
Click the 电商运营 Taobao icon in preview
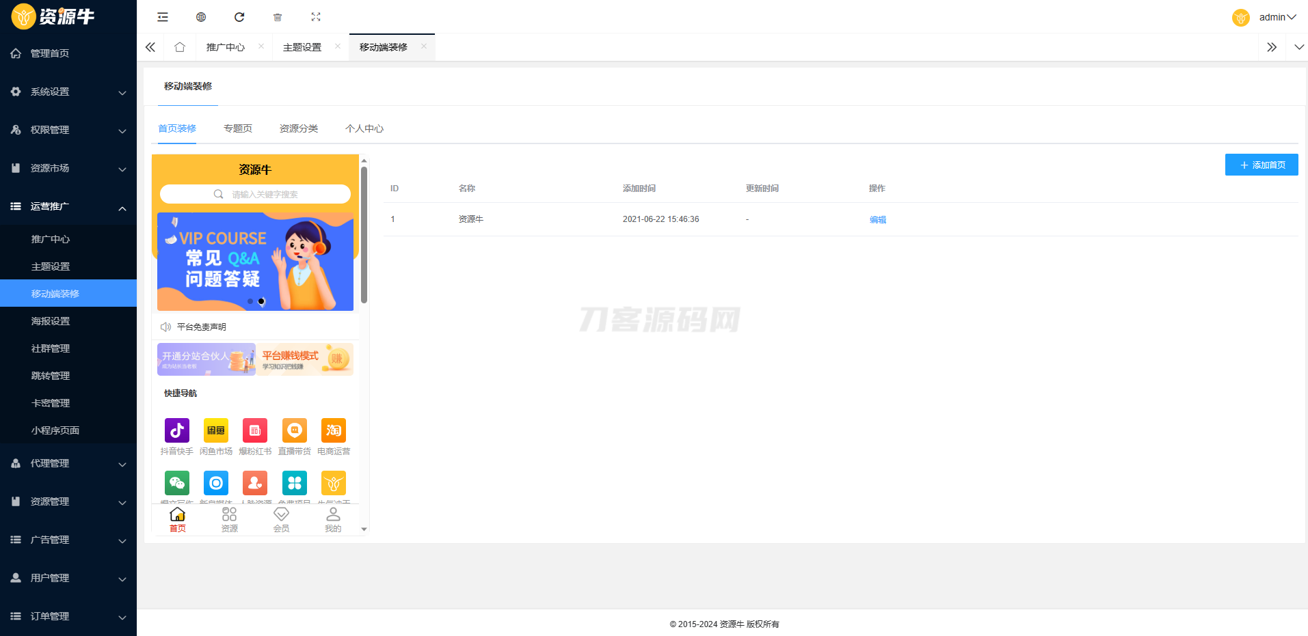coord(333,430)
